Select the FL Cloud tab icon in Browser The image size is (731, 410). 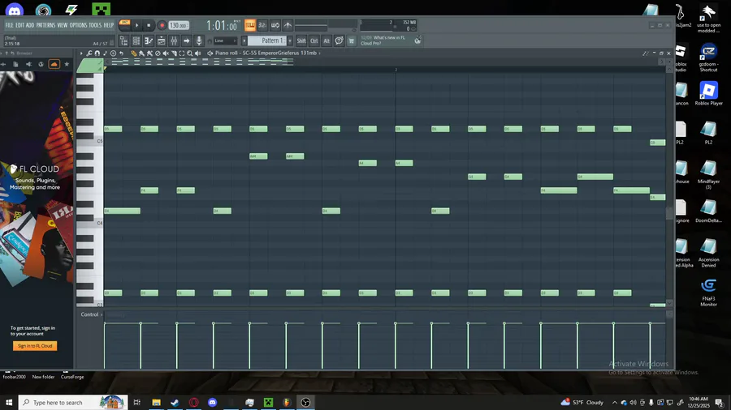click(54, 64)
